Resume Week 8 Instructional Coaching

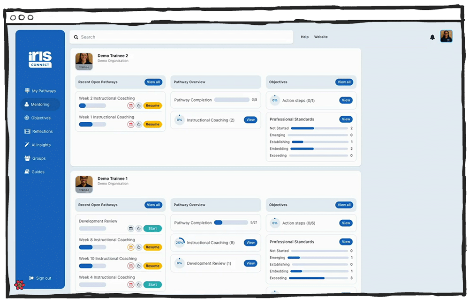click(152, 247)
